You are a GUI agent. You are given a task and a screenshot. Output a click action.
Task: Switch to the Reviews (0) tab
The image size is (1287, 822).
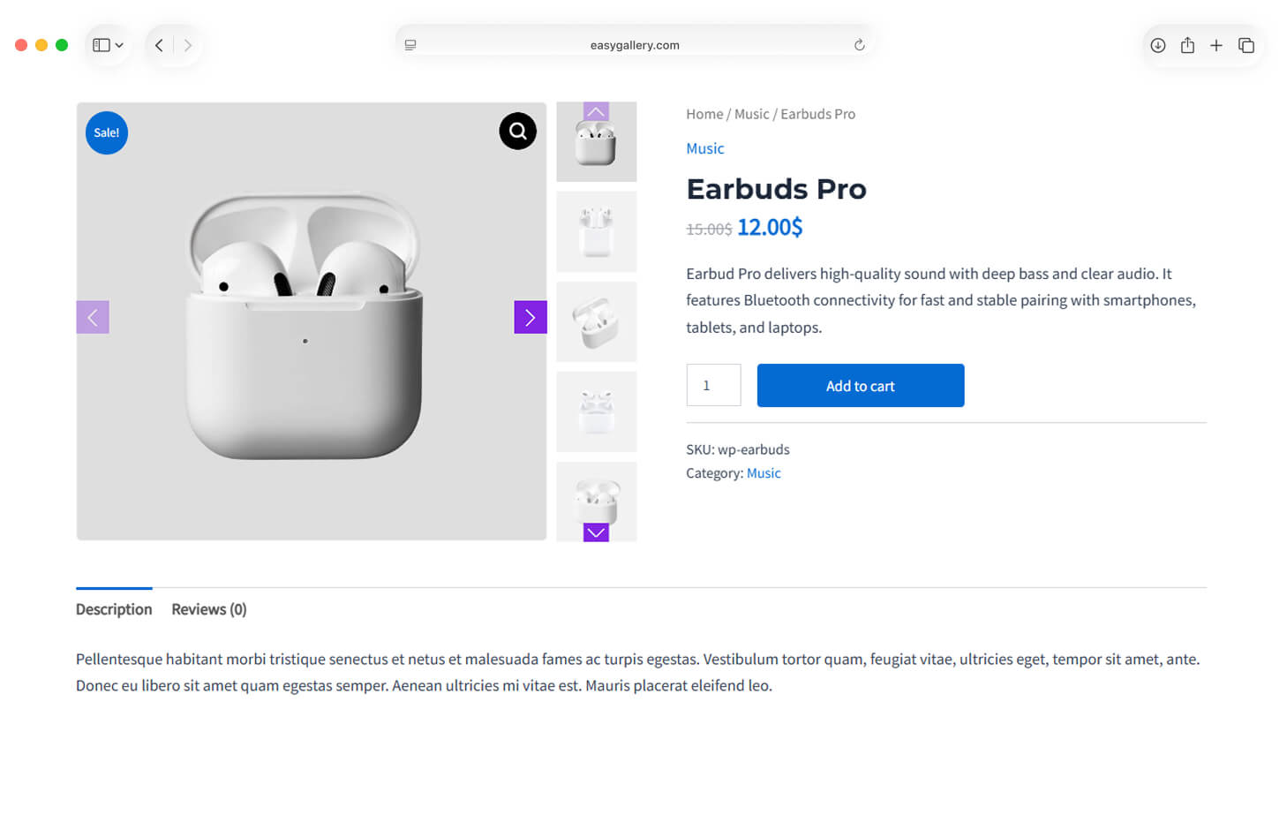coord(208,609)
